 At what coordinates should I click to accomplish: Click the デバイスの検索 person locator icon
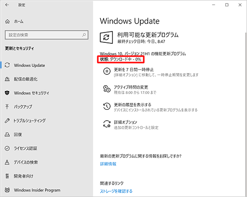coord(7,162)
